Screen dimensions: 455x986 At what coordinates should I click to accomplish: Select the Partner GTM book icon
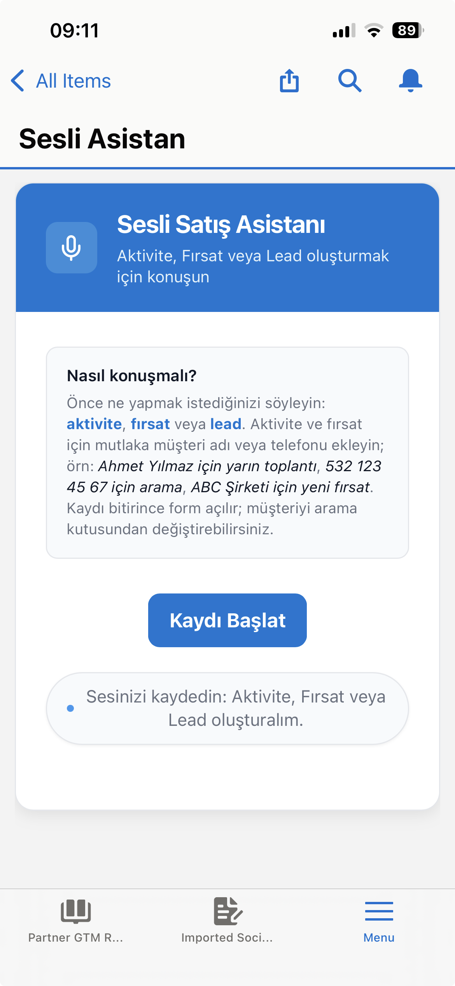tap(75, 912)
